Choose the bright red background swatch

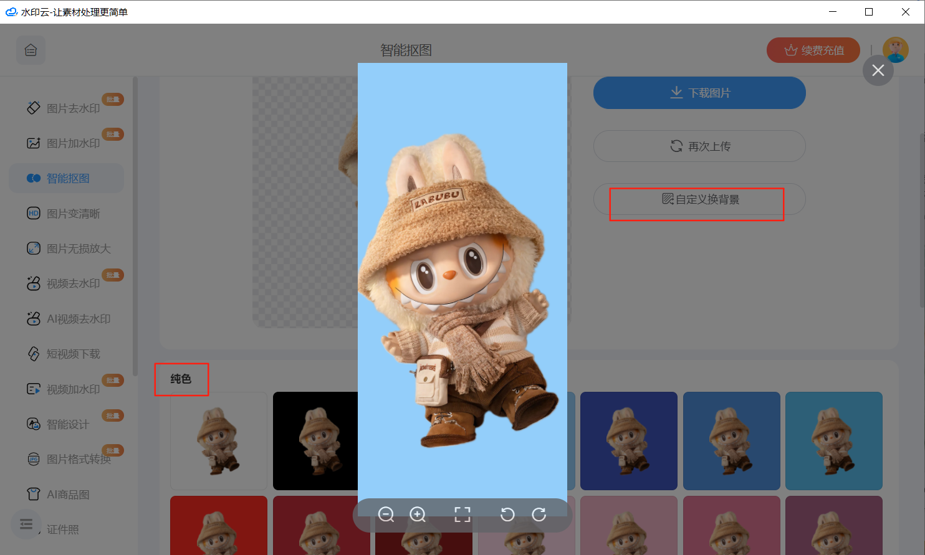pyautogui.click(x=219, y=525)
